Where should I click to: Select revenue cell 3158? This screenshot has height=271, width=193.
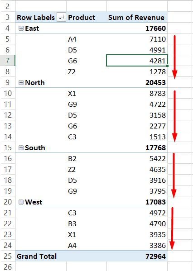(137, 115)
